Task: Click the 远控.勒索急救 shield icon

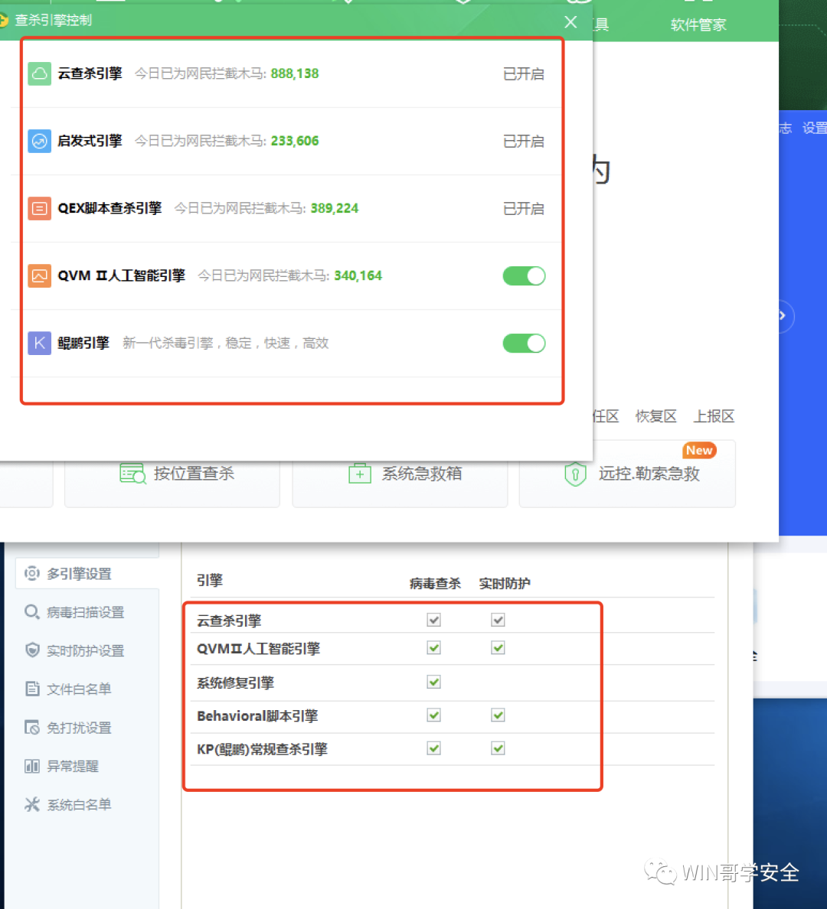Action: 575,474
